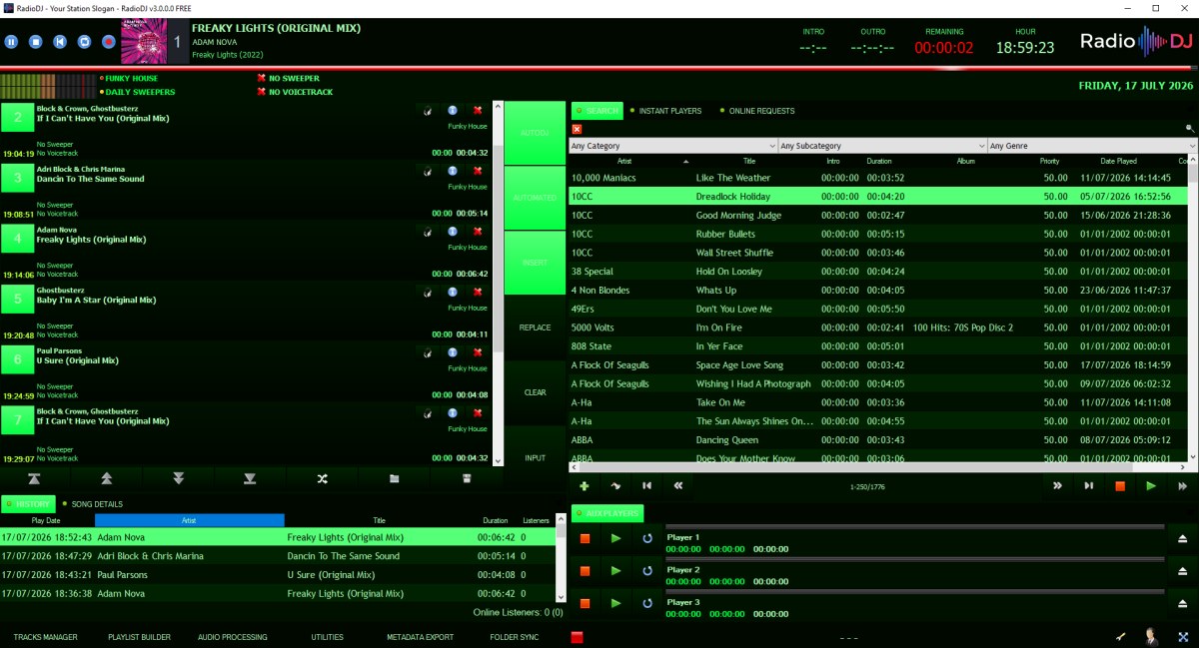The height and width of the screenshot is (648, 1199).
Task: Open the Any Genre dropdown
Action: (x=1091, y=146)
